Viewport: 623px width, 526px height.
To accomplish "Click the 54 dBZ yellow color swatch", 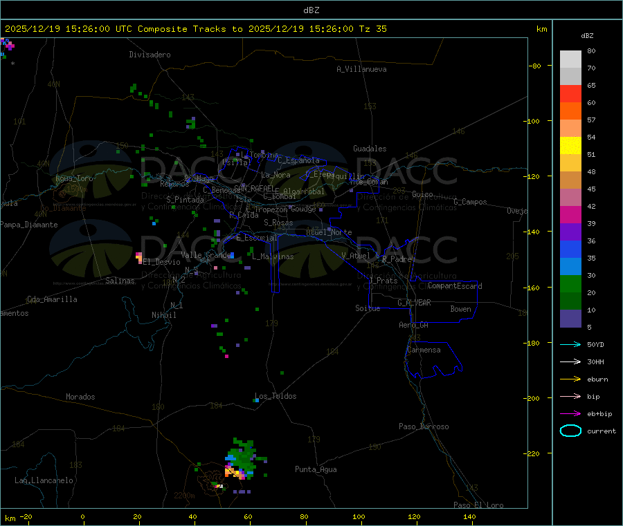I will tap(570, 146).
